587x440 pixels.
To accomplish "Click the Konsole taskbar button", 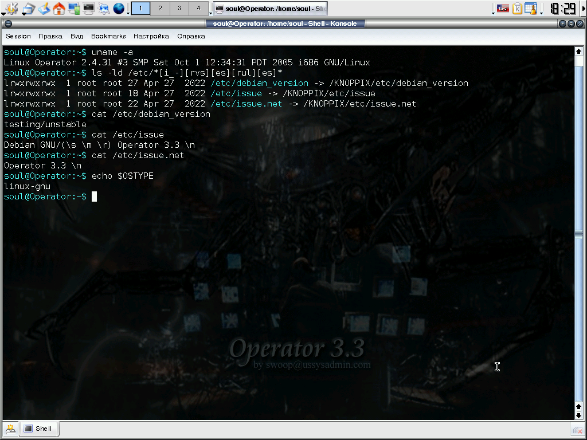I will tap(271, 8).
